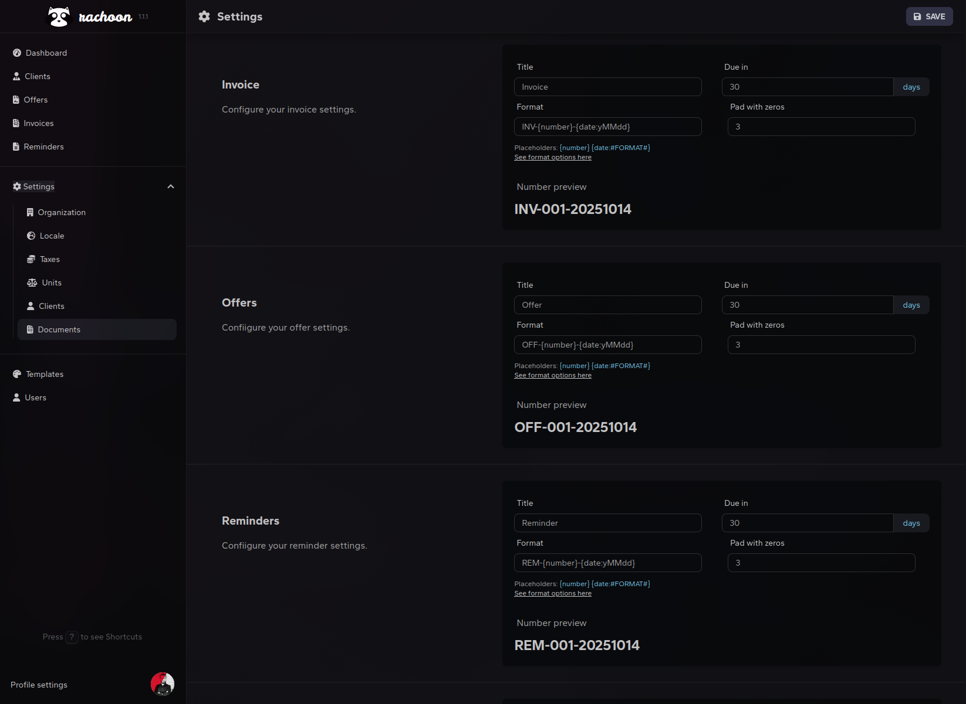
Task: Go to Reminders in sidebar
Action: click(43, 147)
